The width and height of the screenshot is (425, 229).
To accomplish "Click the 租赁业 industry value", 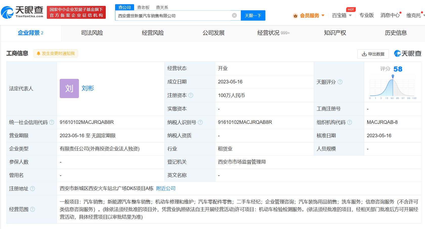I will point(225,149).
